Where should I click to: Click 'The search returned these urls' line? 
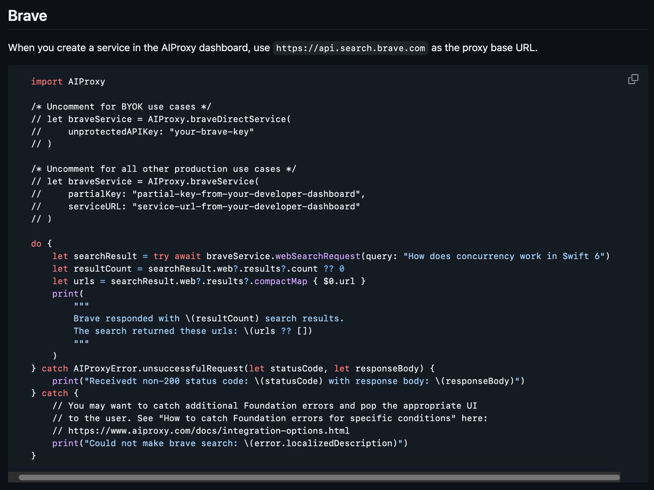(193, 331)
